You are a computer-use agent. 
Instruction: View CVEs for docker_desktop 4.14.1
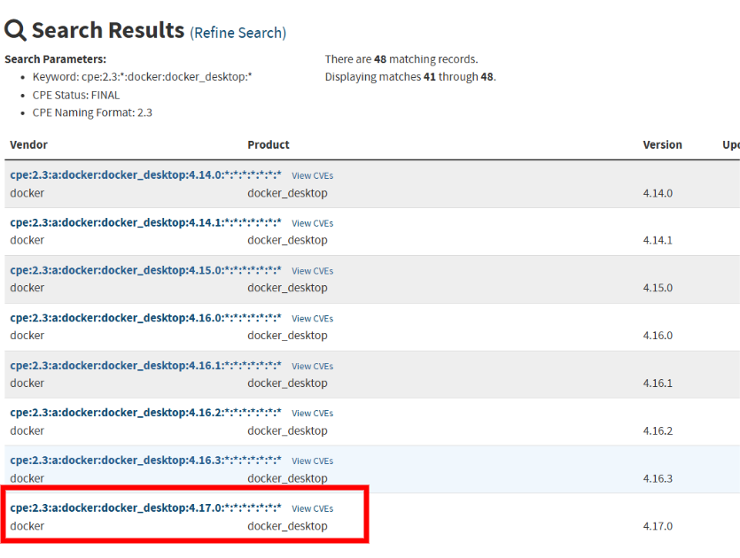tap(312, 222)
